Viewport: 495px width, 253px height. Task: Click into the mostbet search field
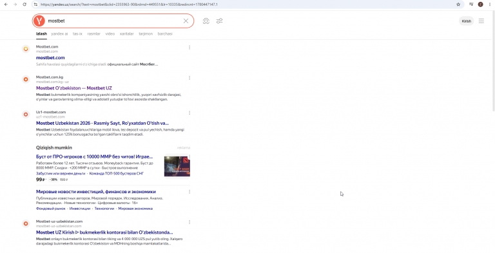pos(113,21)
